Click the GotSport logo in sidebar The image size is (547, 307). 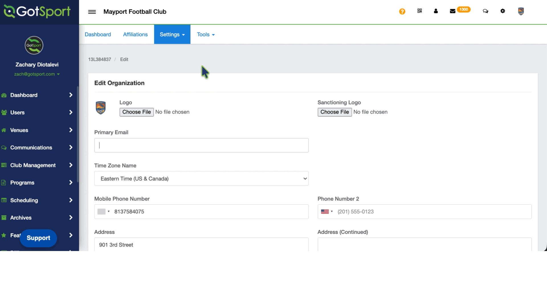(x=37, y=11)
